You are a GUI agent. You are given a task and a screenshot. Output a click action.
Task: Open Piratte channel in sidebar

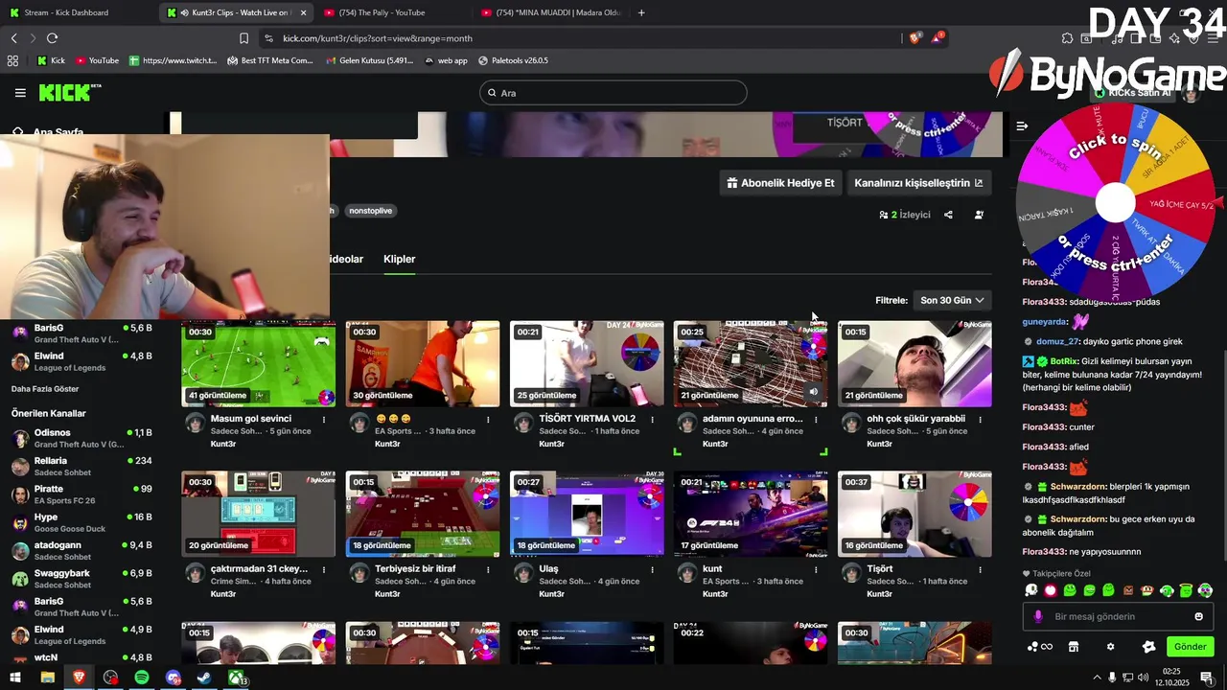pos(81,494)
